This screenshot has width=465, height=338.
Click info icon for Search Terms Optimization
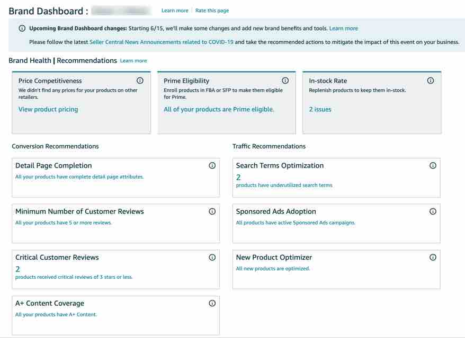click(x=433, y=166)
